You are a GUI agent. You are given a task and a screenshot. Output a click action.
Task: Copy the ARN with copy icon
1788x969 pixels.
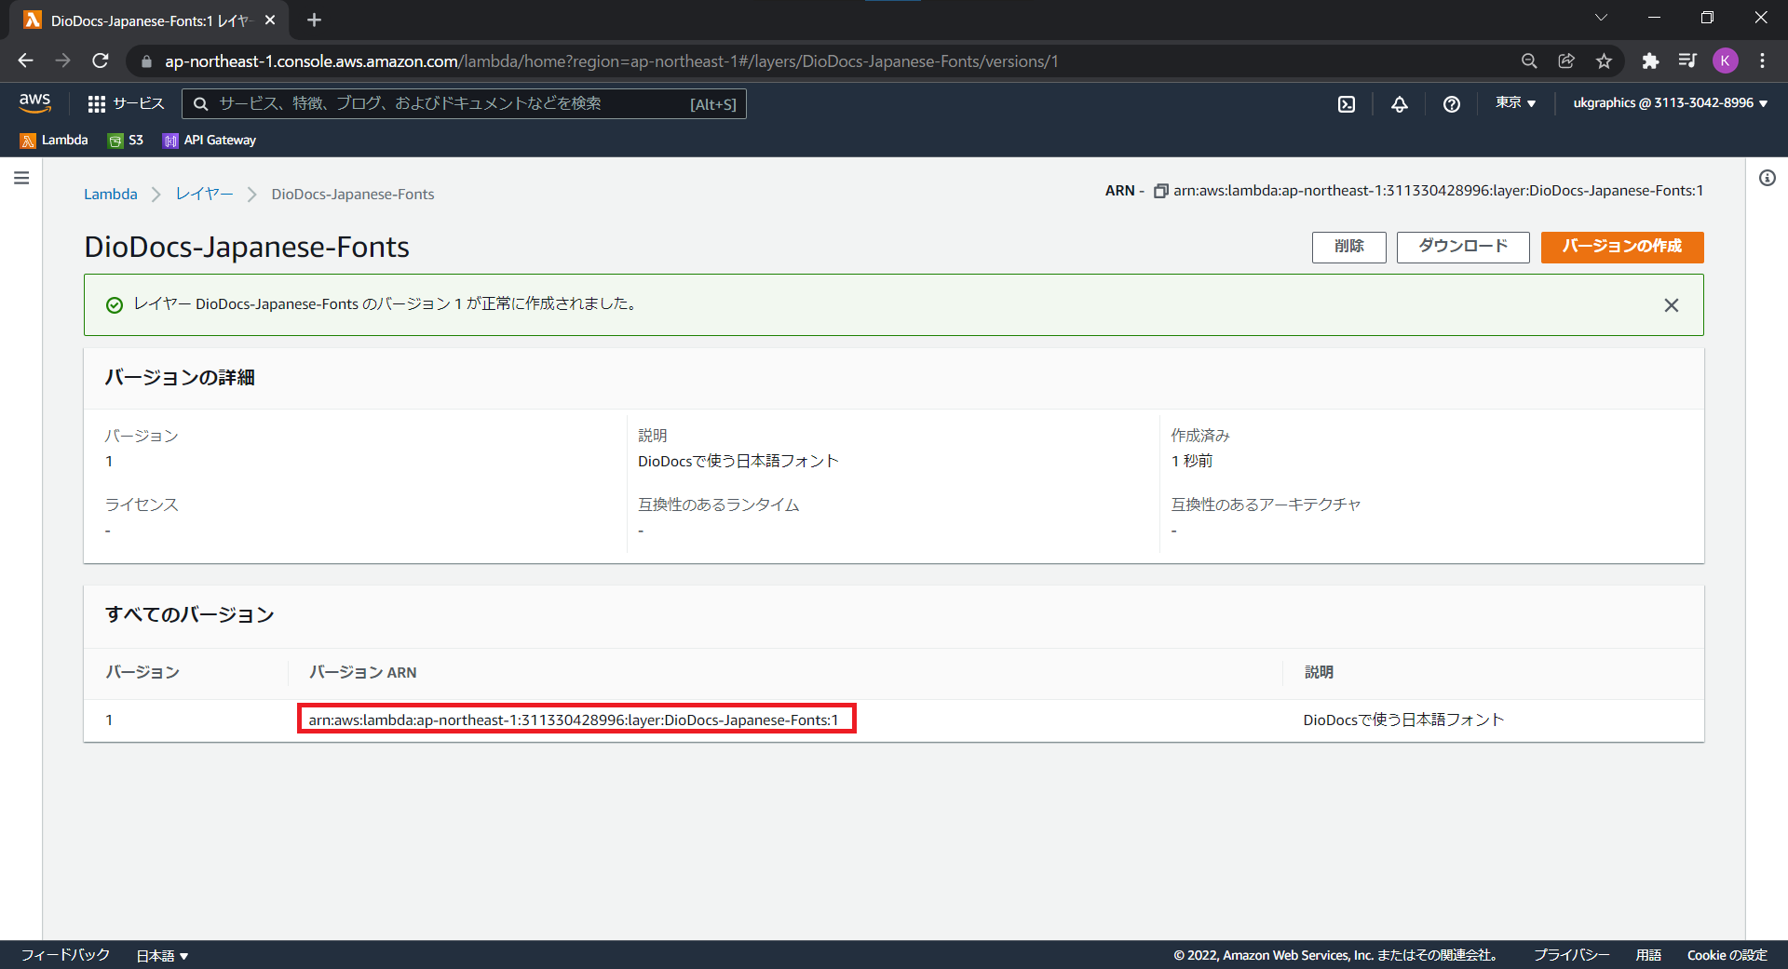click(x=1160, y=191)
